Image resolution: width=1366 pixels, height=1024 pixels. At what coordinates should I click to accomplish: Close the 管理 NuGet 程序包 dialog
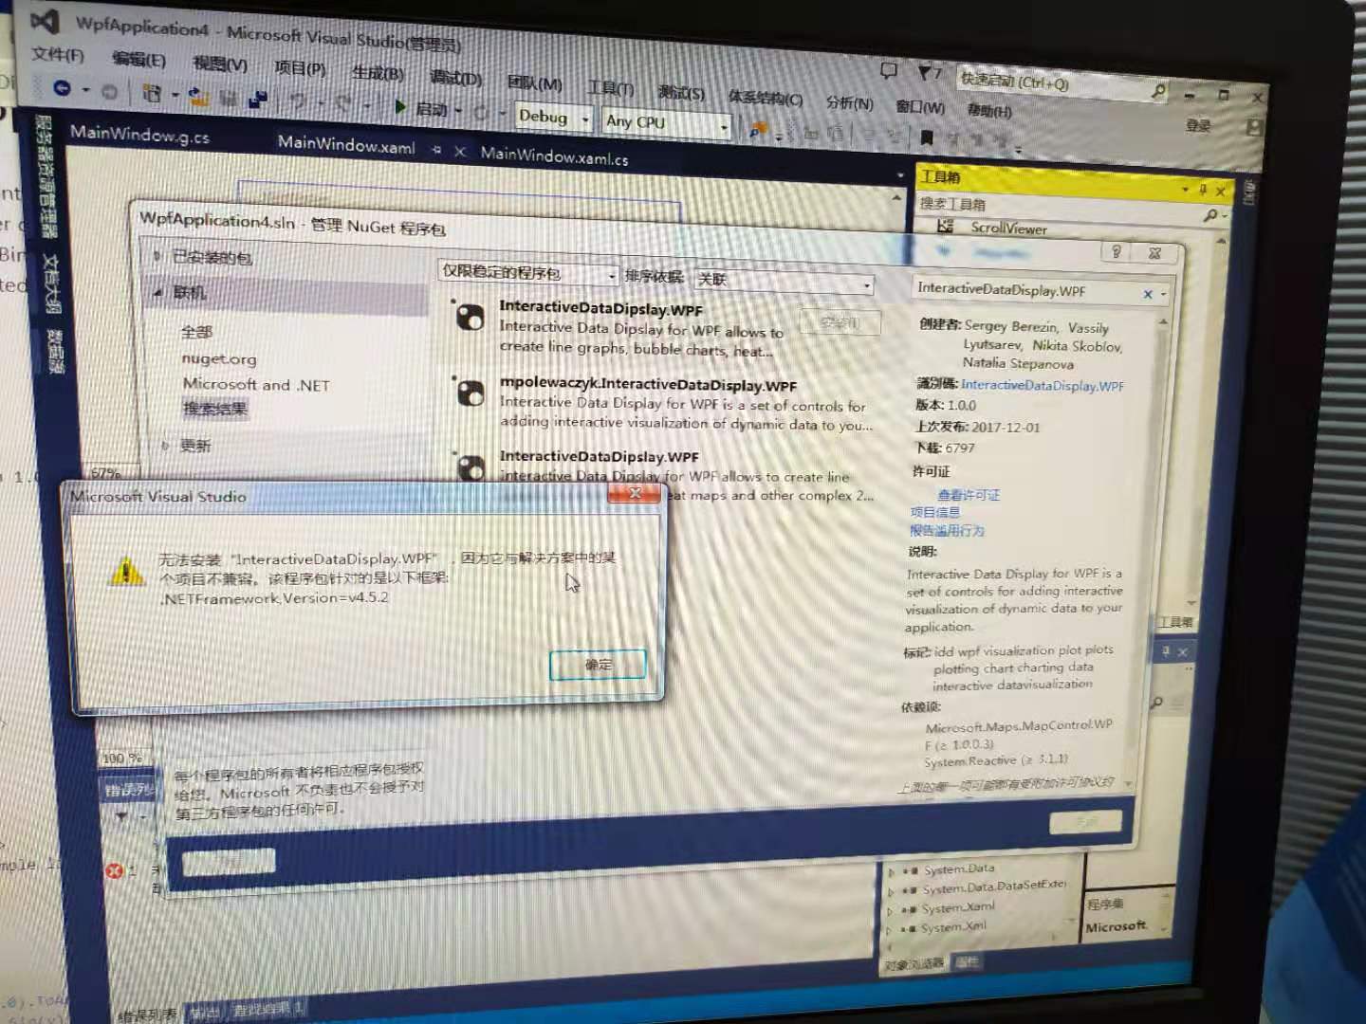[x=1155, y=253]
